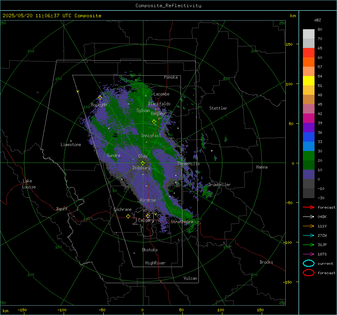This screenshot has width=337, height=315.
Task: Click the Cochrane town label
Action: (122, 209)
